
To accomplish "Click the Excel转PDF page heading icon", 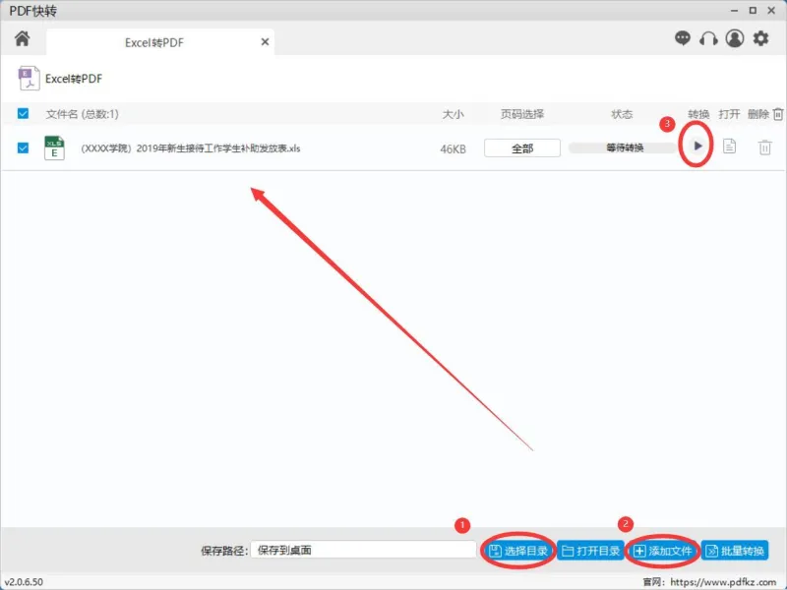I will pyautogui.click(x=29, y=79).
